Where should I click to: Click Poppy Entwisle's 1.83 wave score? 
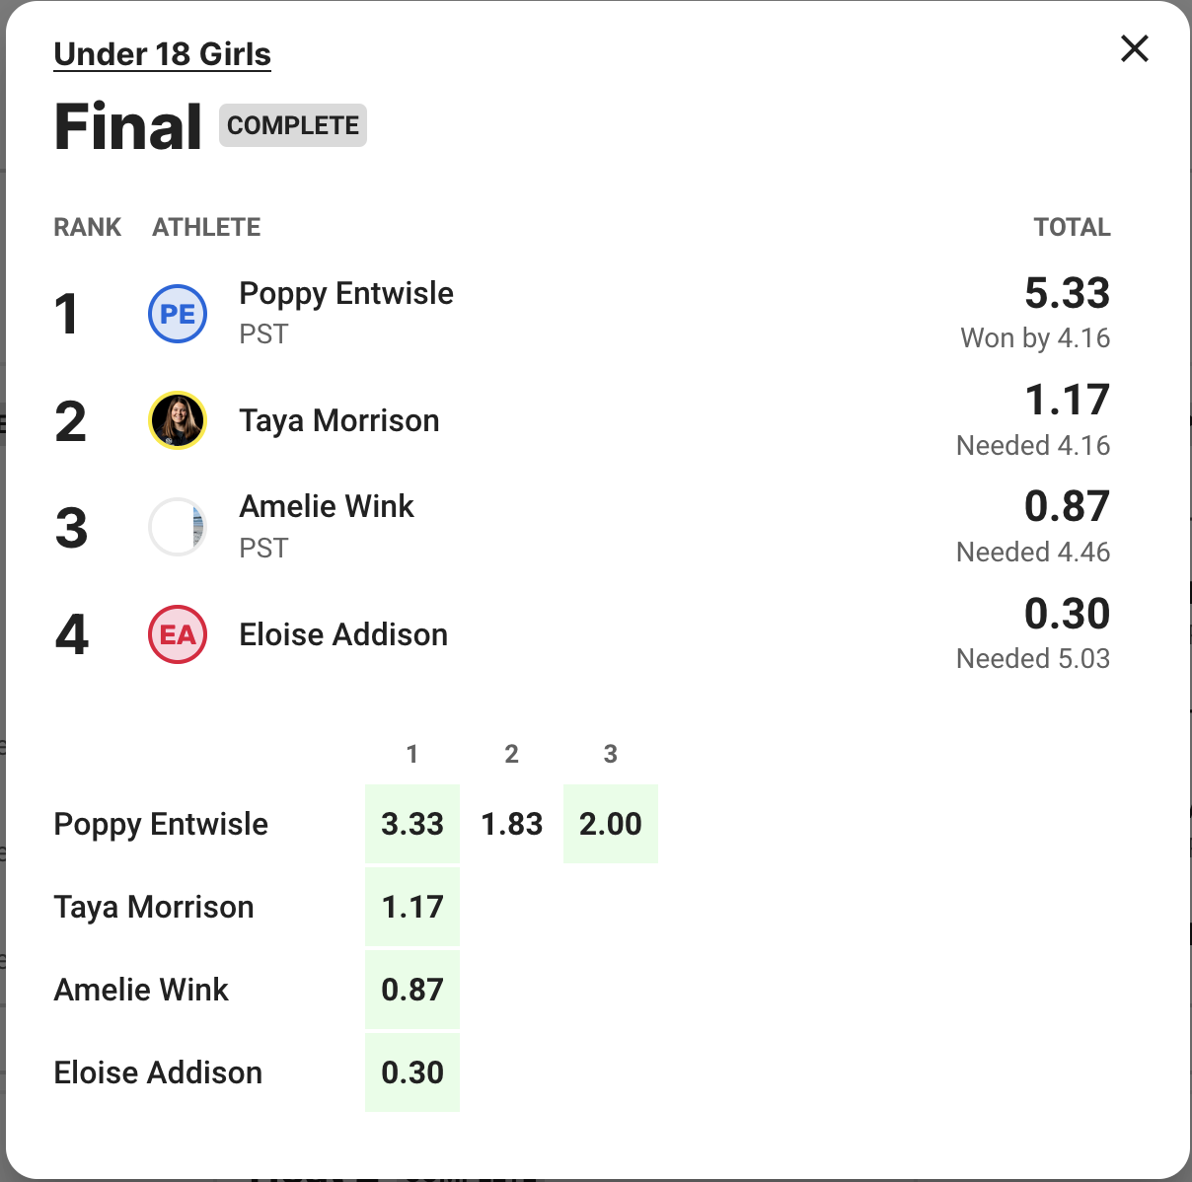point(511,824)
